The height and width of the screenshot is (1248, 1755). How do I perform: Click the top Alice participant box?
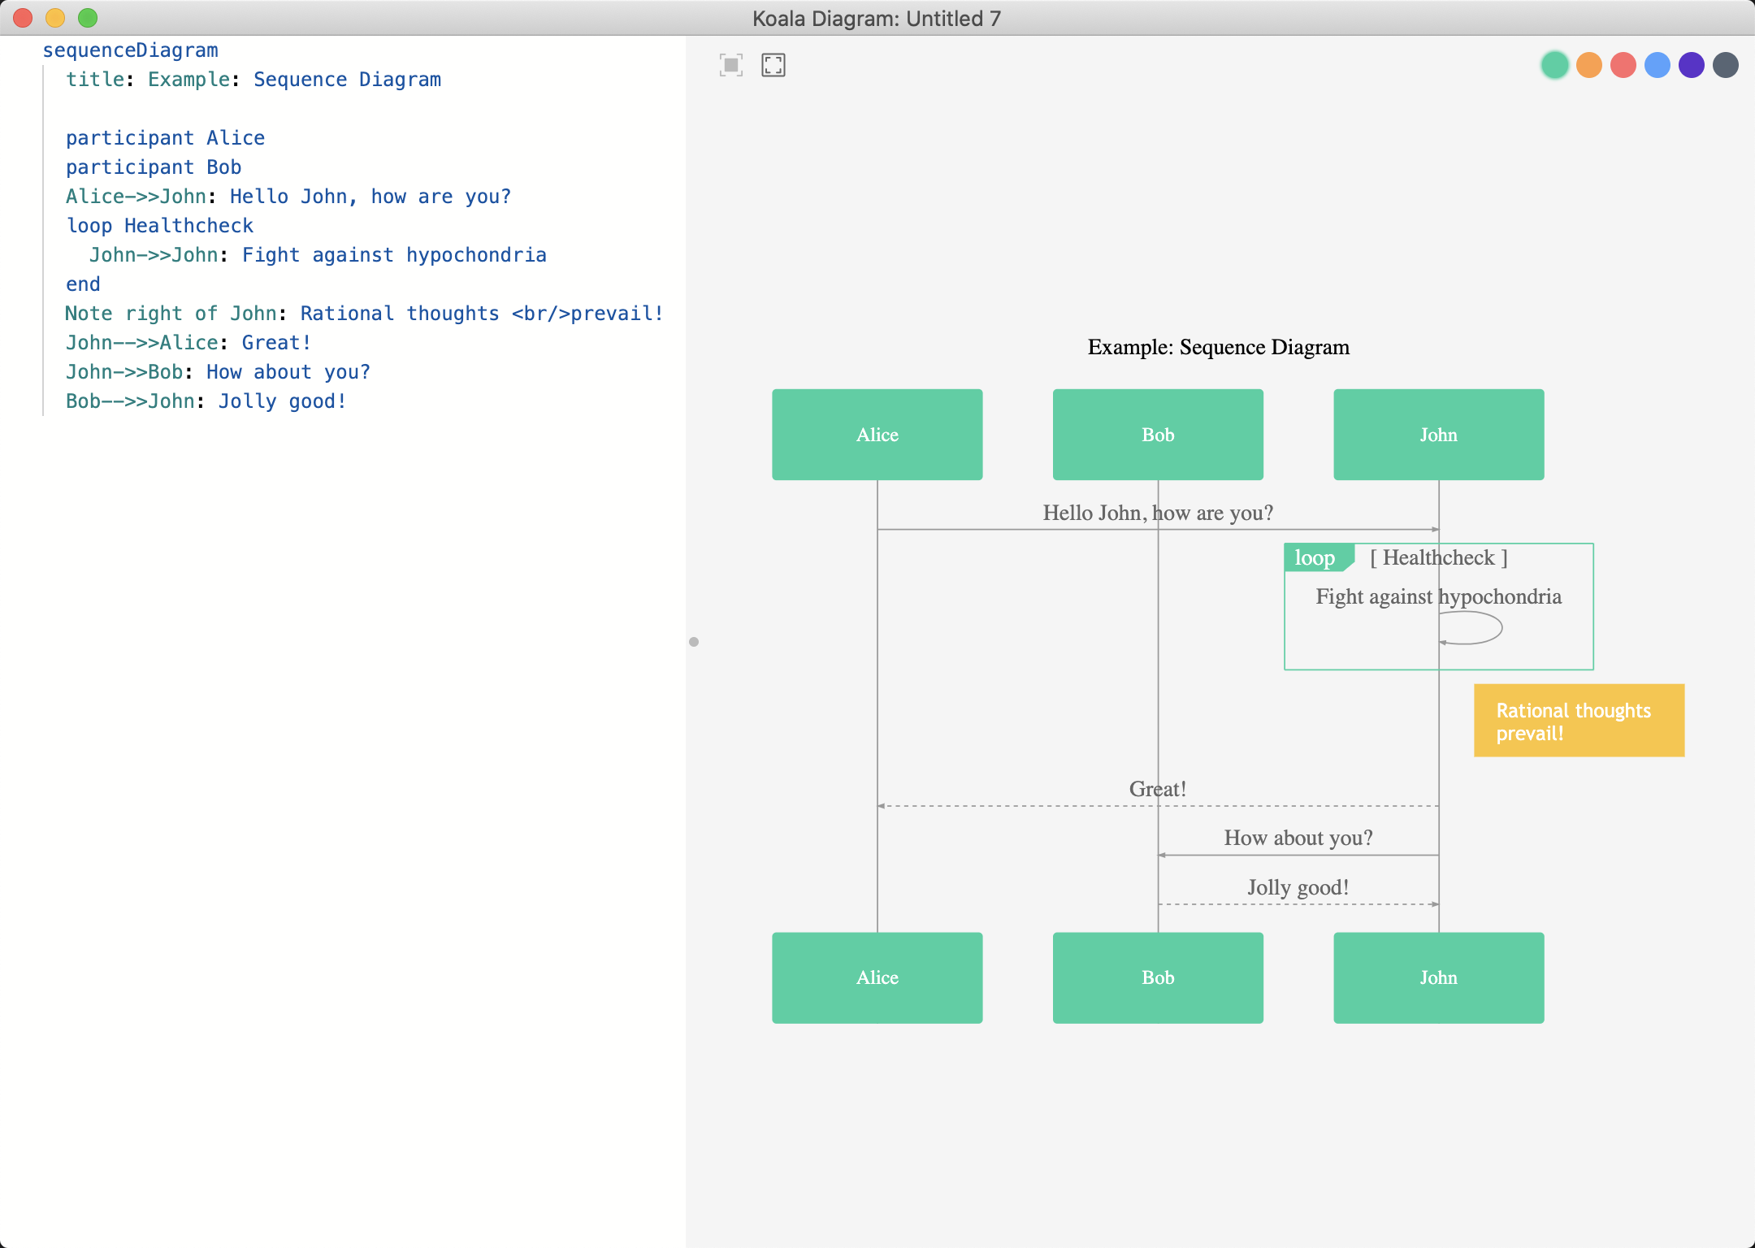point(877,435)
